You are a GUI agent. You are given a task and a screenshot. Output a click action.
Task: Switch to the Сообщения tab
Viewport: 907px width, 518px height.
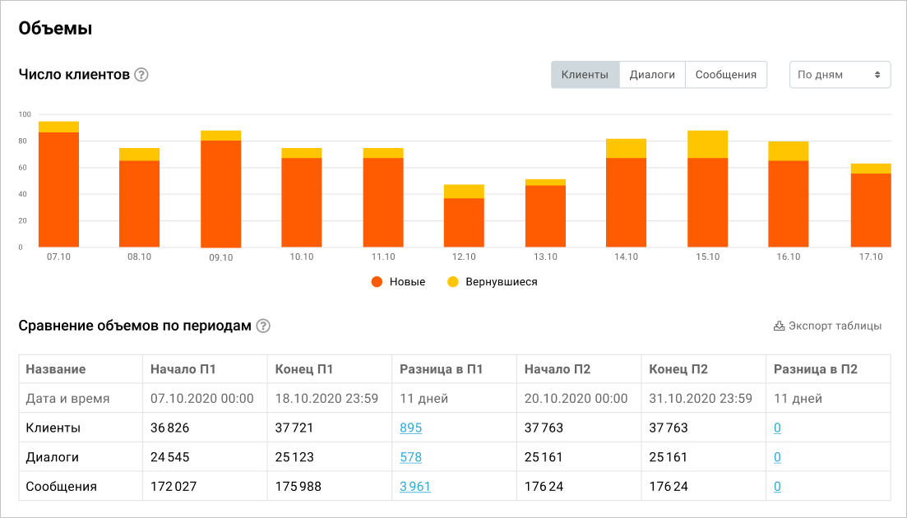(725, 74)
